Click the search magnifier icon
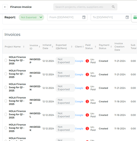This screenshot has width=137, height=141. click(113, 7)
